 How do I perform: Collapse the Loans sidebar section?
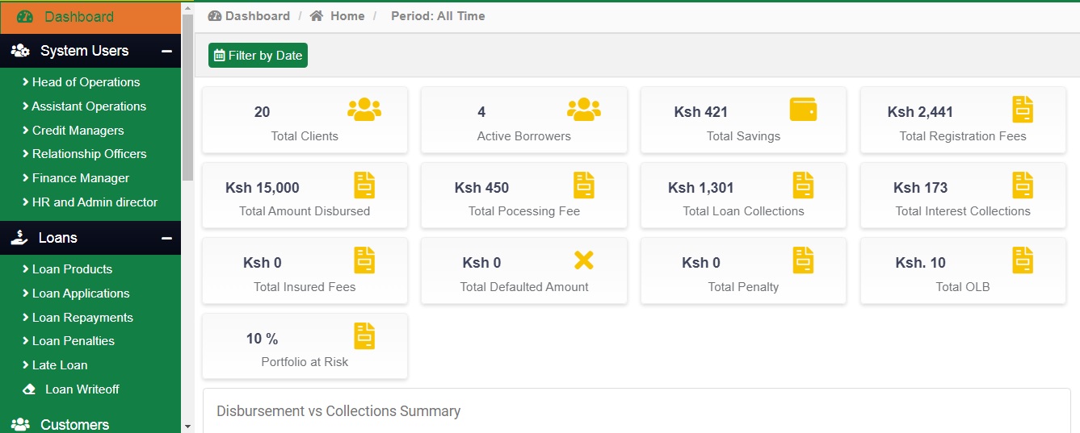click(166, 238)
